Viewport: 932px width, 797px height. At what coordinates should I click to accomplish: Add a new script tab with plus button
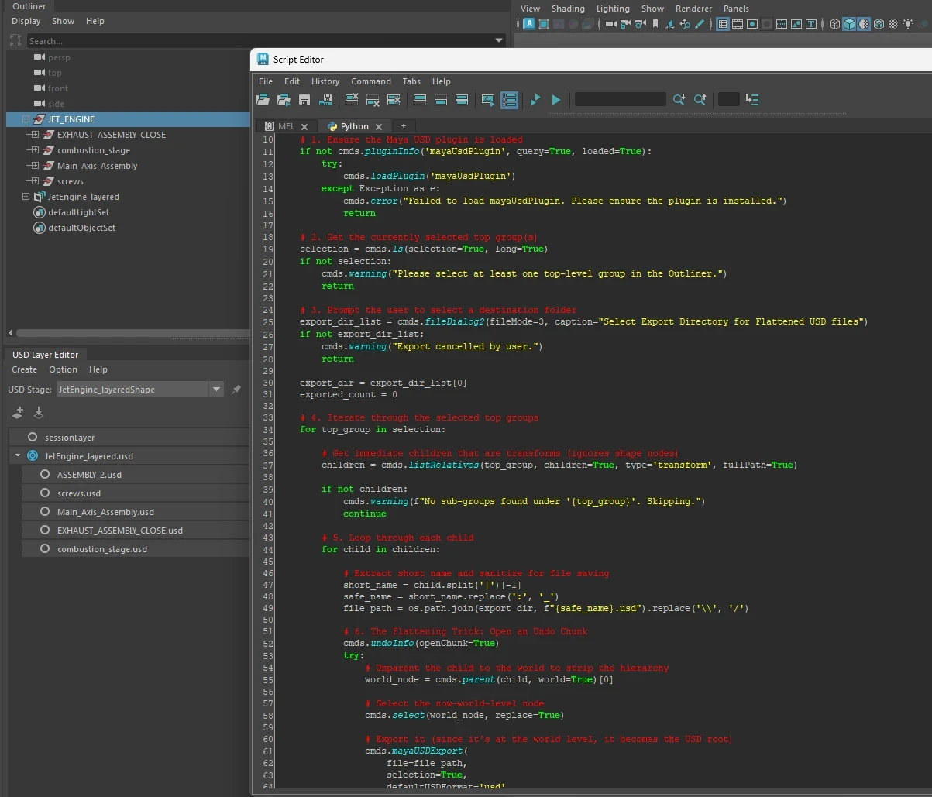pyautogui.click(x=403, y=126)
